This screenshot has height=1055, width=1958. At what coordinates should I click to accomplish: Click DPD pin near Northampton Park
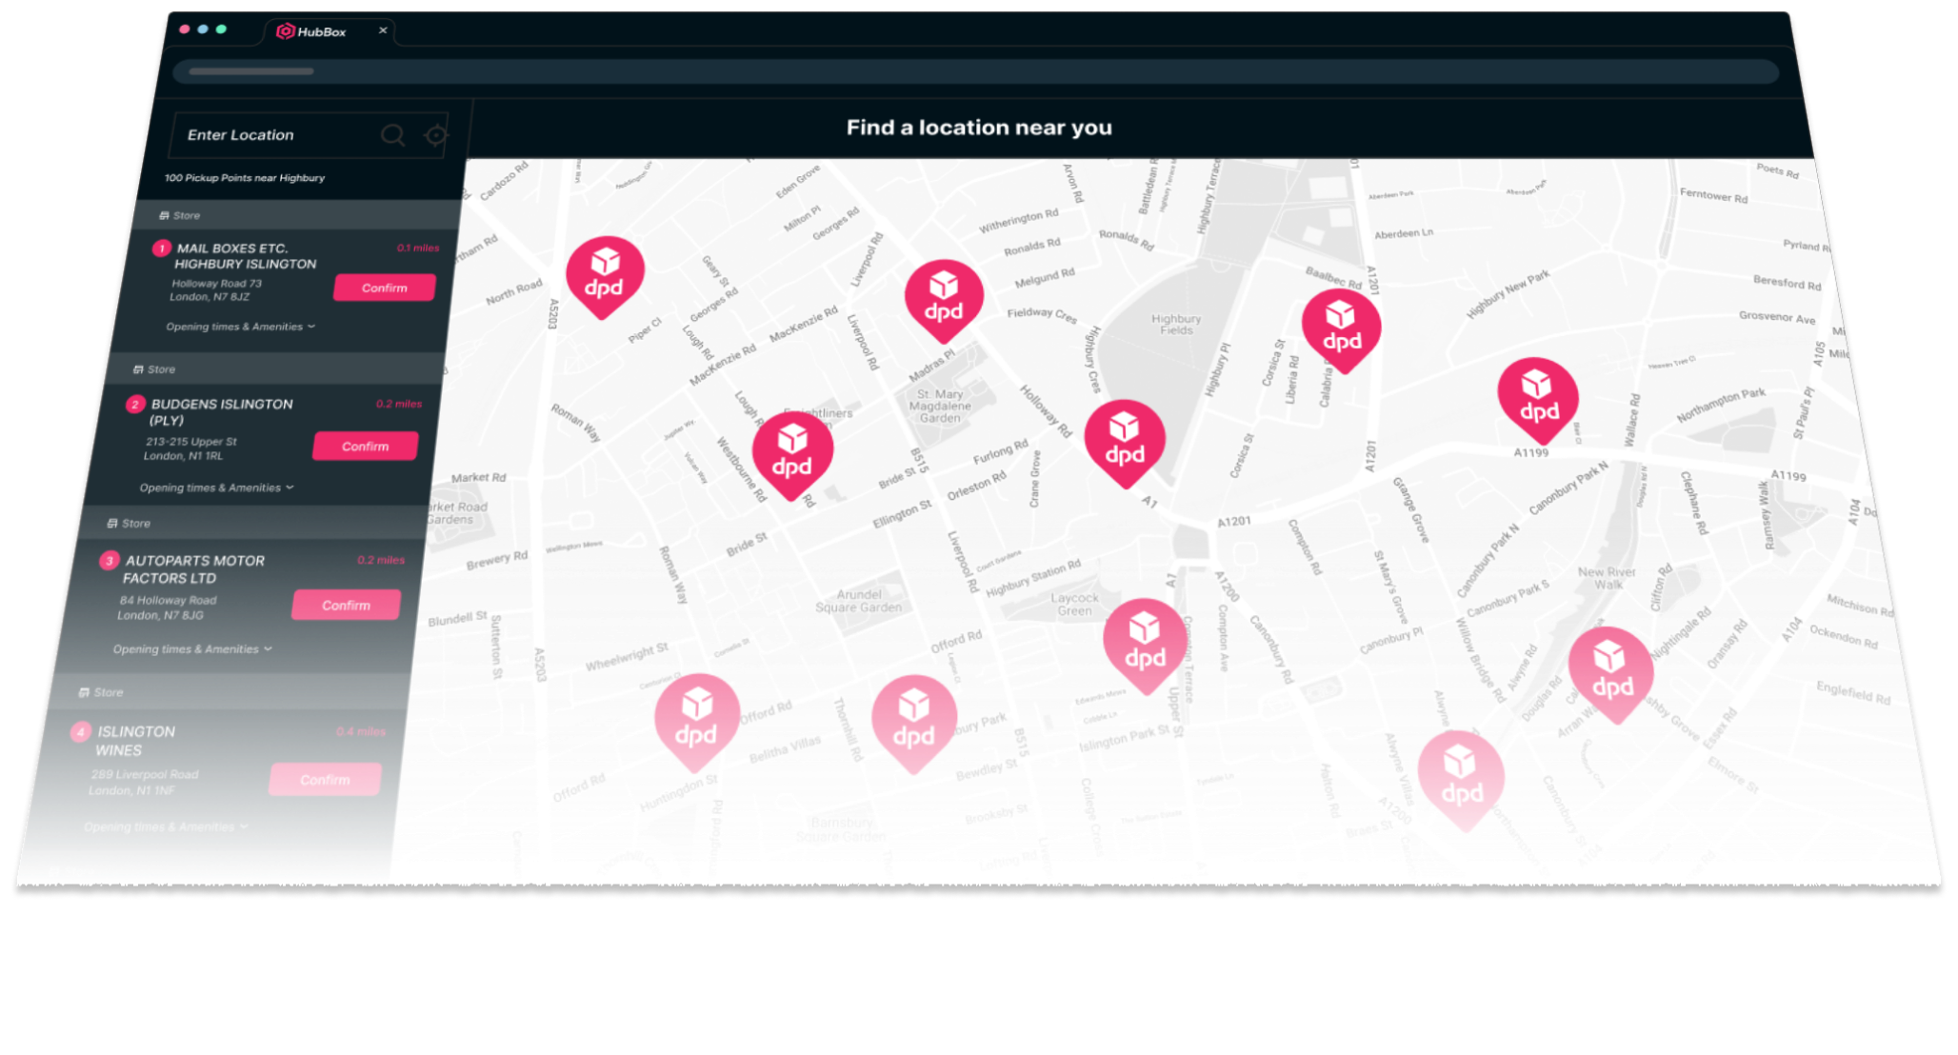1538,398
